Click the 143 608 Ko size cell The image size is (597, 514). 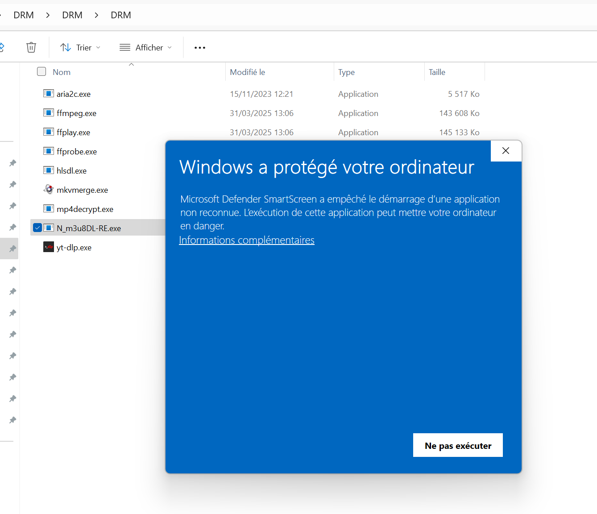click(x=459, y=113)
